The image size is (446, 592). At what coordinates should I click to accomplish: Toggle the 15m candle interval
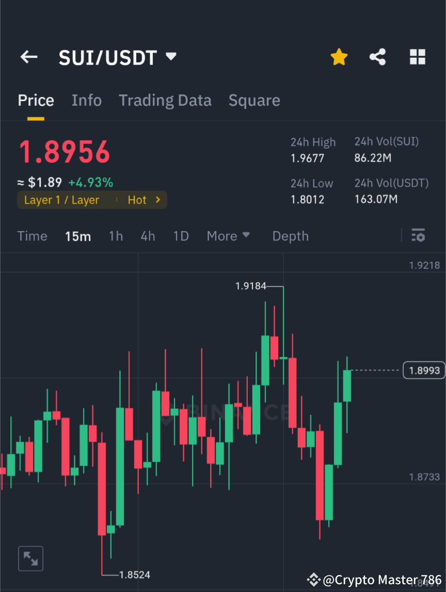point(78,236)
